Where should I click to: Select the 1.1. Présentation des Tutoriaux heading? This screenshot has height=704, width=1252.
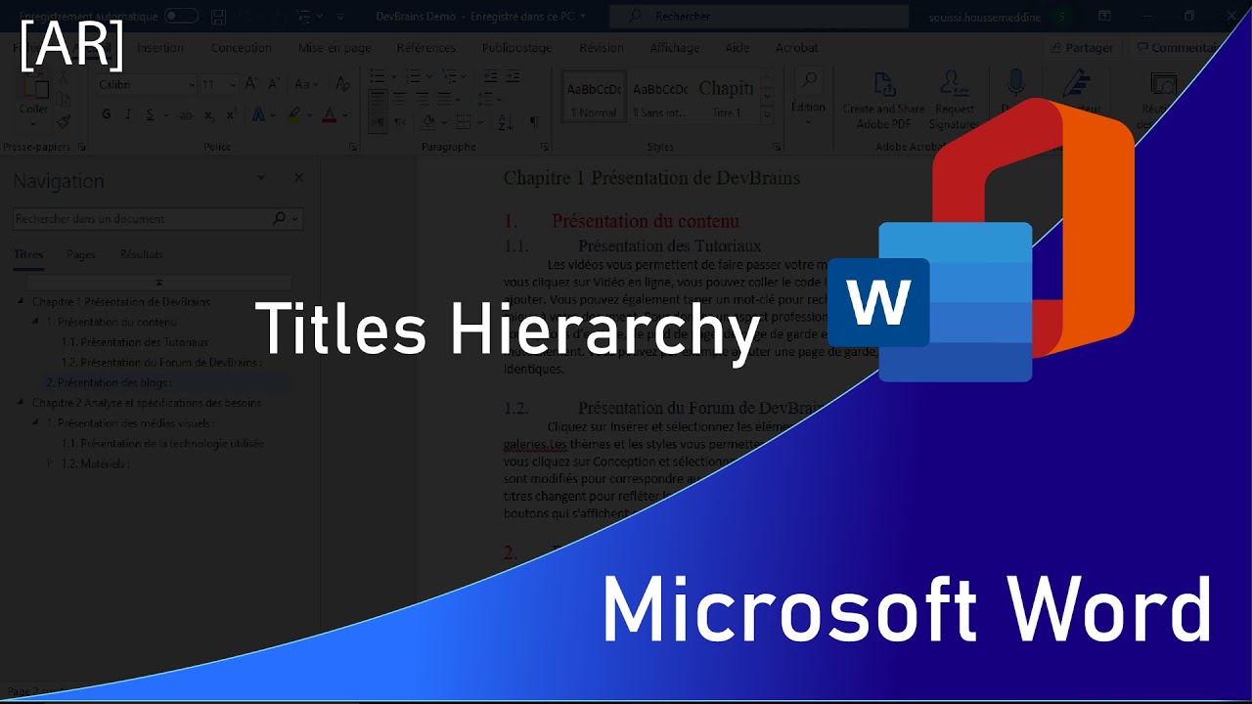pos(135,342)
